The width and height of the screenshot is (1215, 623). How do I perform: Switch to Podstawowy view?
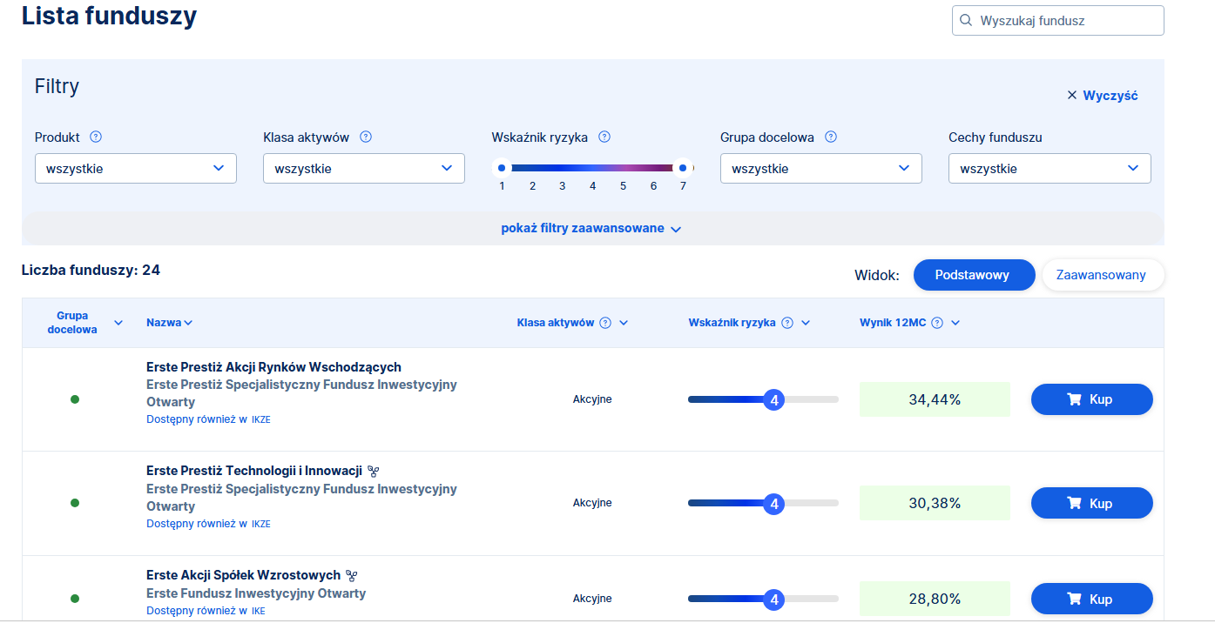(x=974, y=275)
